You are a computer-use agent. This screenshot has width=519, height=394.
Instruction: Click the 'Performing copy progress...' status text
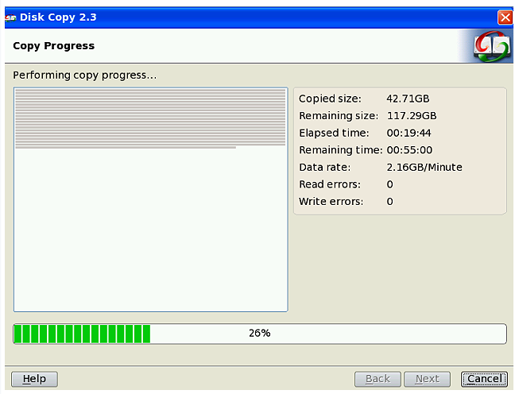coord(85,75)
